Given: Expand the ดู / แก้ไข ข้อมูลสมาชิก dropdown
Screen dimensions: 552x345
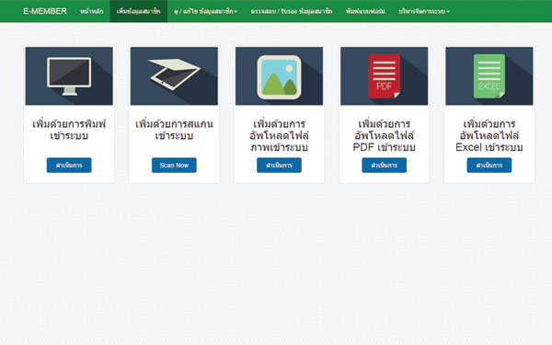Looking at the screenshot, I should click(205, 11).
